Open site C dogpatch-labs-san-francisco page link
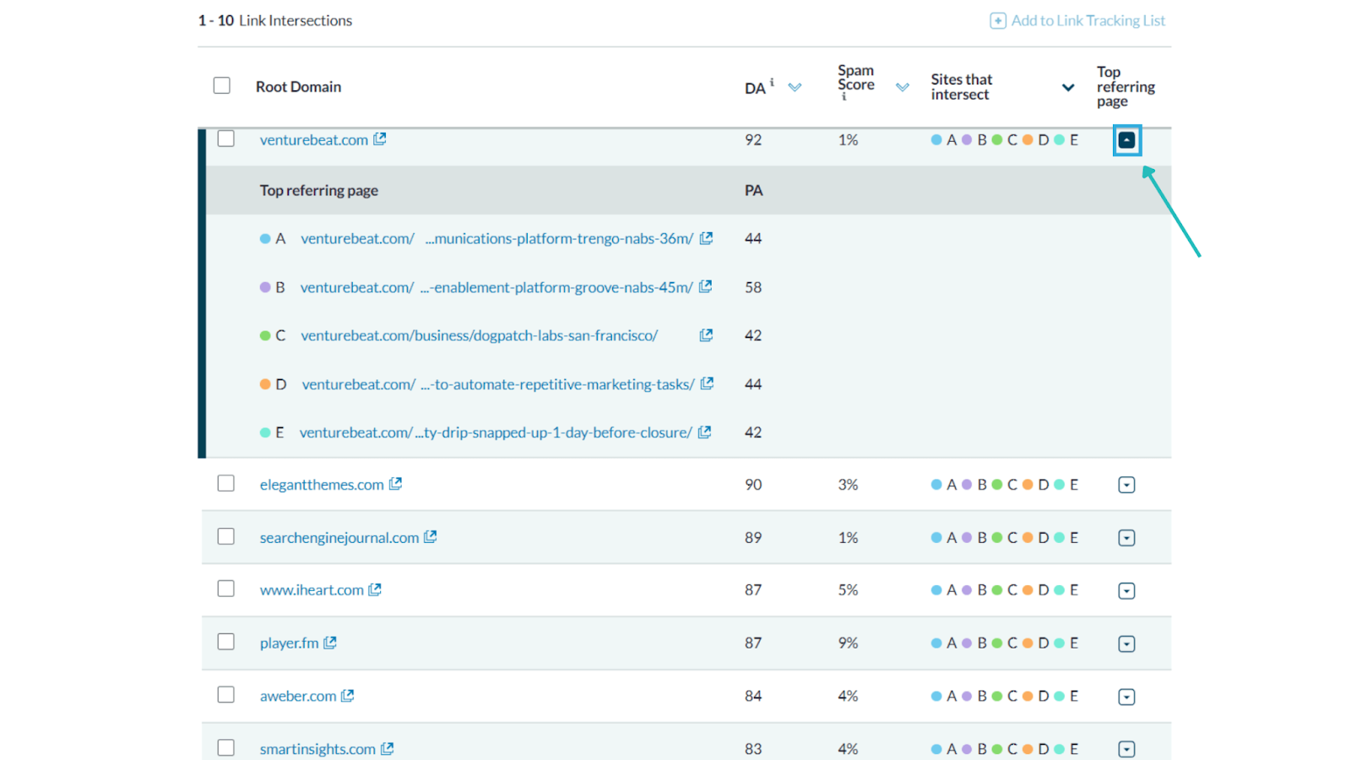1351x760 pixels. point(480,336)
